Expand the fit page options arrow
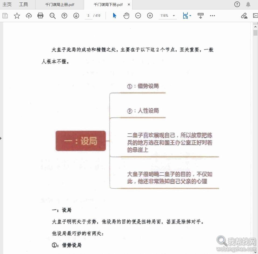258x254 pixels. pyautogui.click(x=190, y=16)
